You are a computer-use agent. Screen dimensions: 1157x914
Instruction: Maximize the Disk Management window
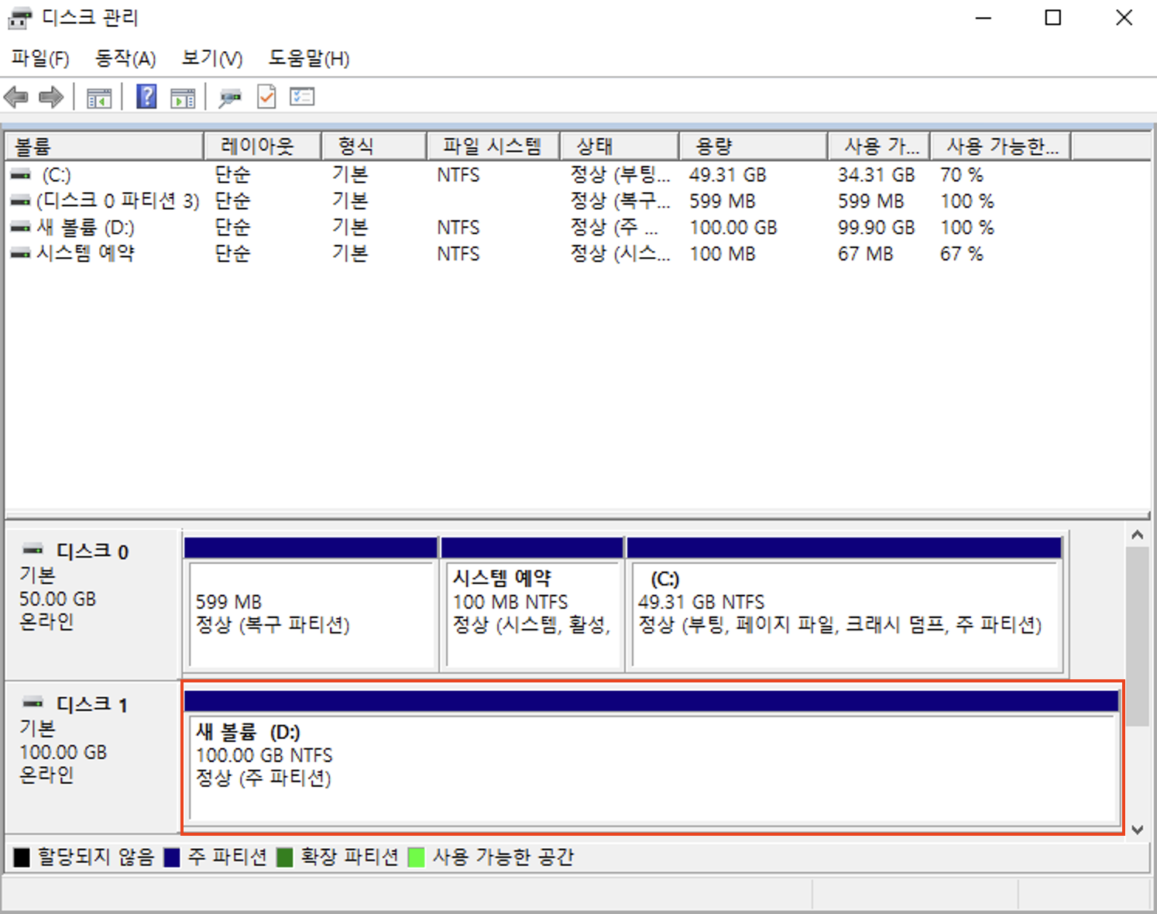click(1053, 18)
